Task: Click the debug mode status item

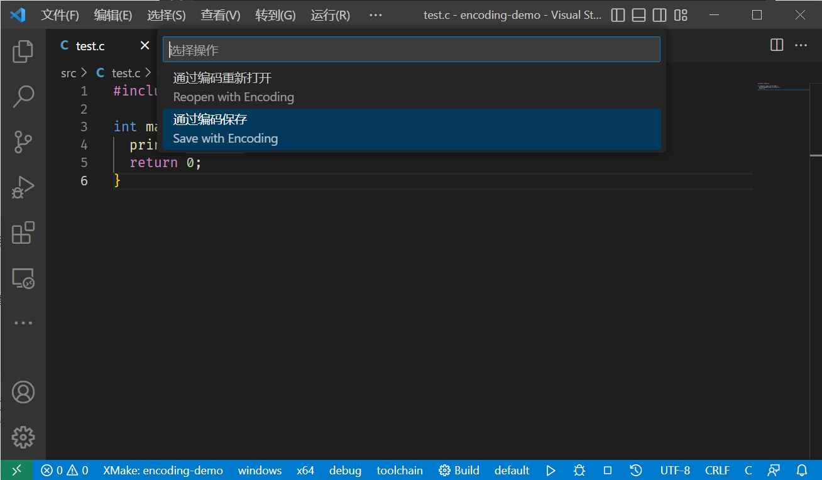Action: 345,471
